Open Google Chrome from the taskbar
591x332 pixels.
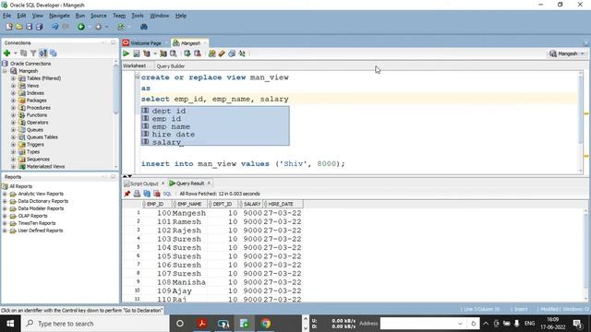click(266, 324)
